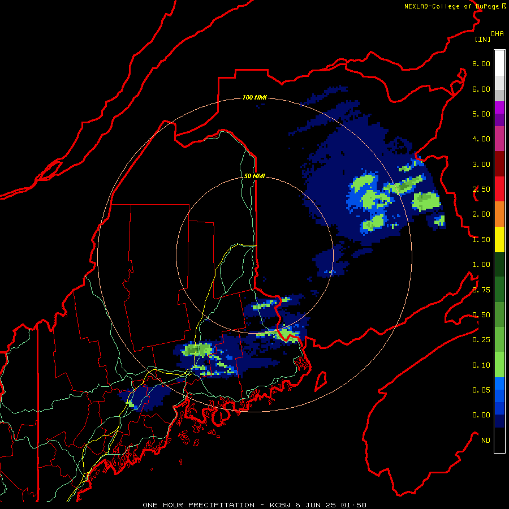The width and height of the screenshot is (509, 509).
Task: Click the 6 JUN 25 01:50 timestamp
Action: point(331,505)
